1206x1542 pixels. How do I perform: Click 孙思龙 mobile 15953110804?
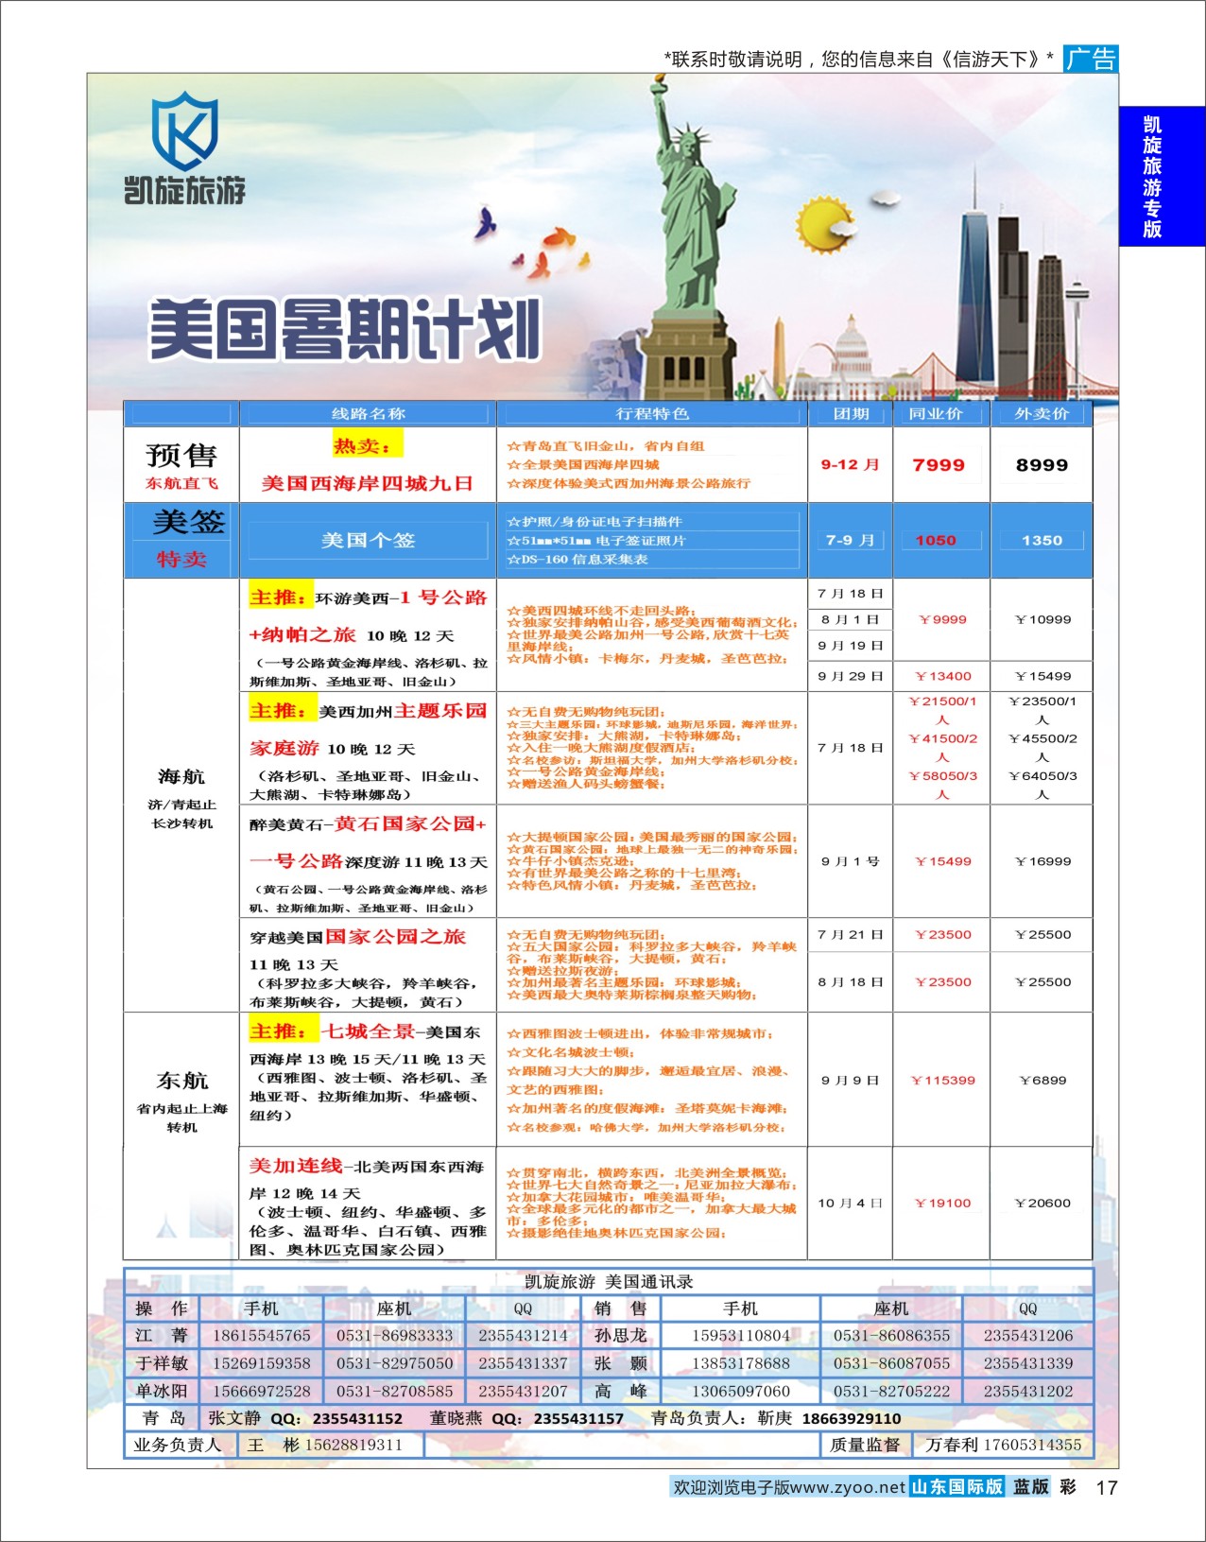tap(741, 1335)
